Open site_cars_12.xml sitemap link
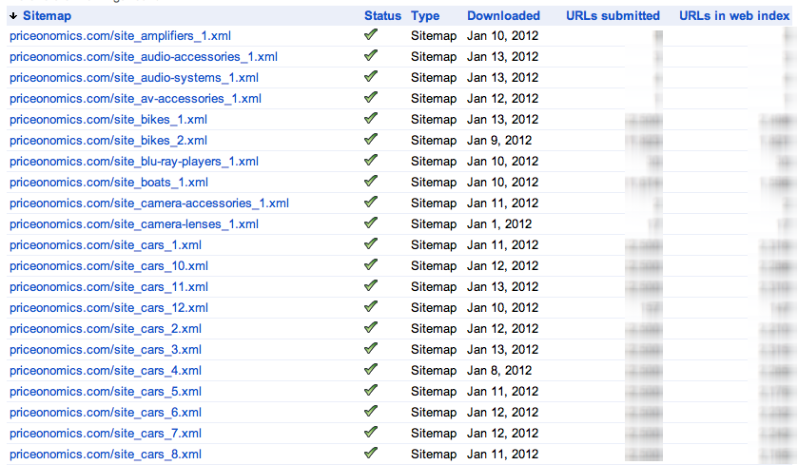798x465 pixels. pyautogui.click(x=109, y=308)
